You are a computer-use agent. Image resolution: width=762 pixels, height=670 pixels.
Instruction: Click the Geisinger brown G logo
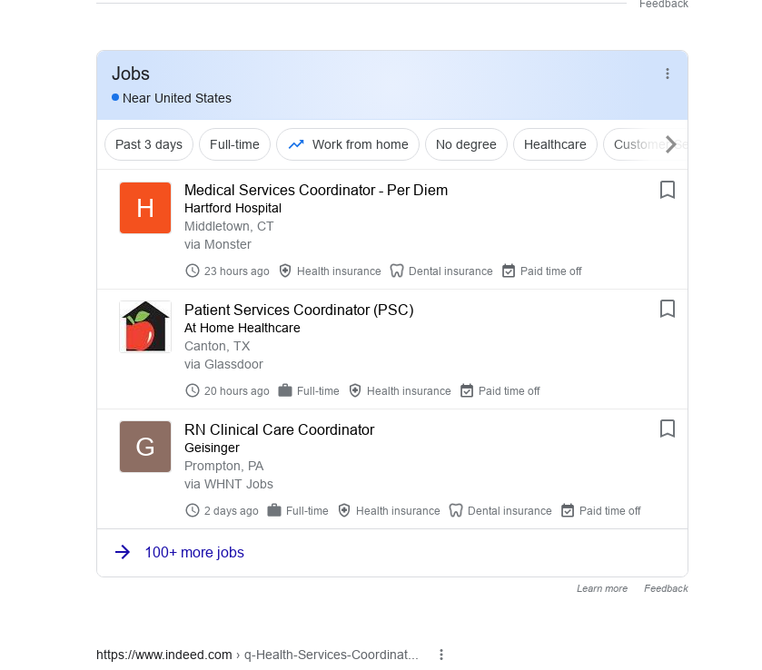tap(145, 447)
